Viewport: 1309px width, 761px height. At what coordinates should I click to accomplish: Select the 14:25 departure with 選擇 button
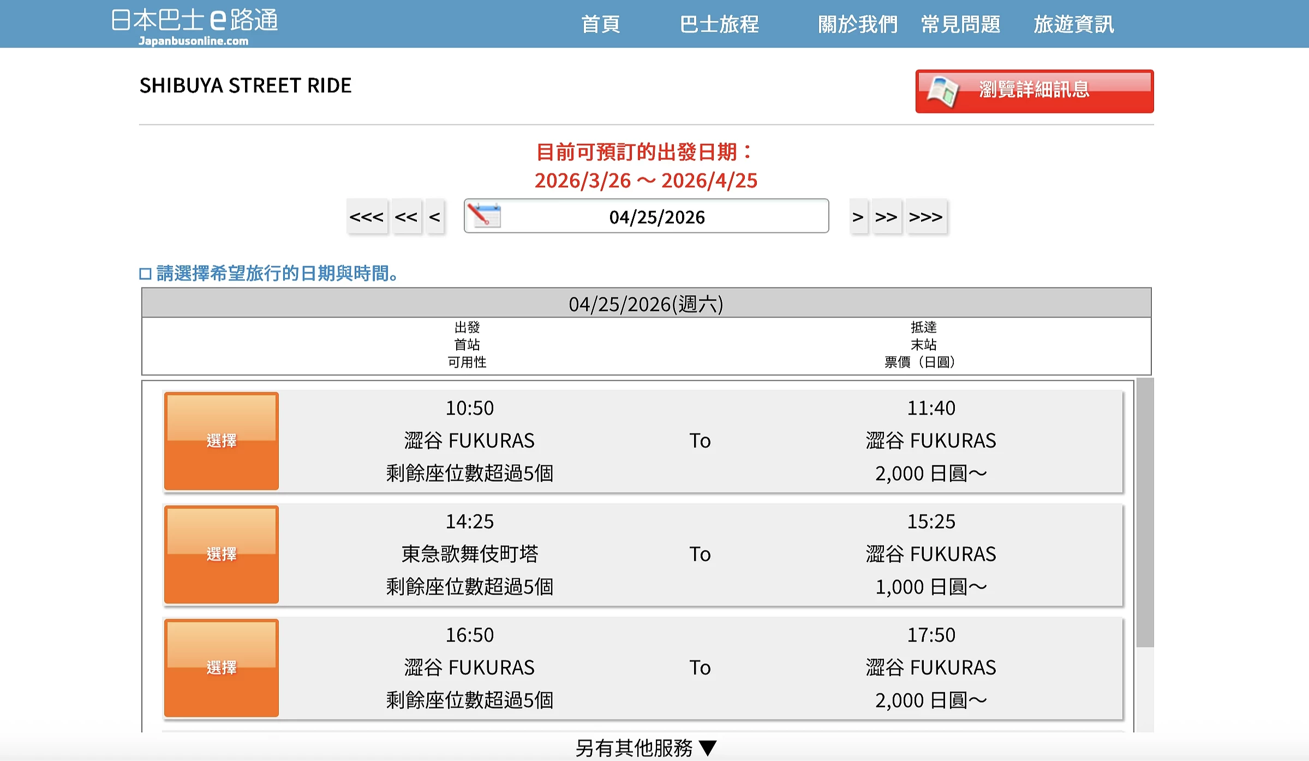click(222, 554)
